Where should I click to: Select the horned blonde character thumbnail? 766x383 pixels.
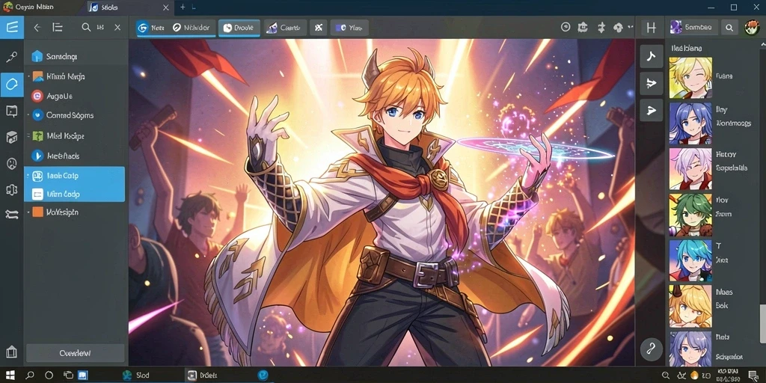click(x=690, y=306)
